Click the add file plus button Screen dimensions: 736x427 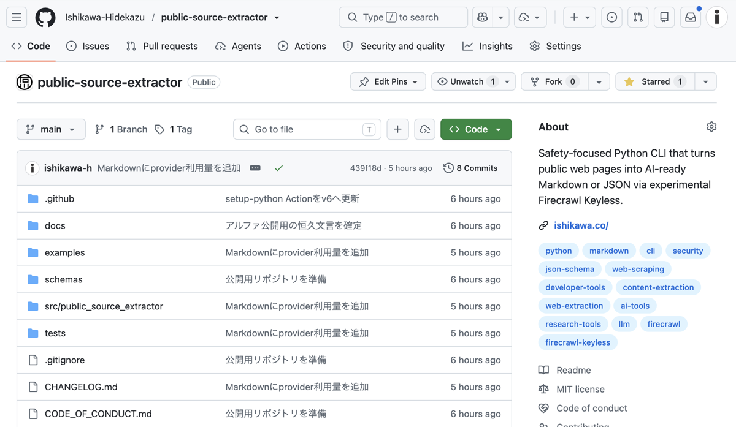click(397, 129)
